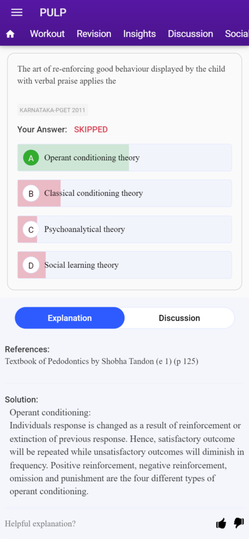This screenshot has height=539, width=249.
Task: Open the Workout tab
Action: tap(47, 34)
